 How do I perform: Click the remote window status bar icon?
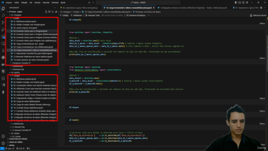2,148
